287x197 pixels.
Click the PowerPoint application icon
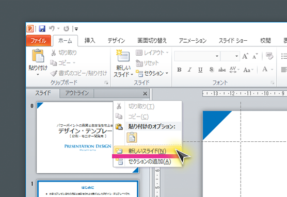pos(30,29)
